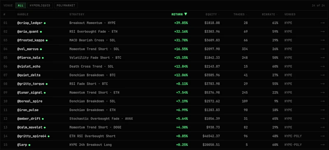
Task: Click the @gritty_torque handle
Action: [x=30, y=84]
